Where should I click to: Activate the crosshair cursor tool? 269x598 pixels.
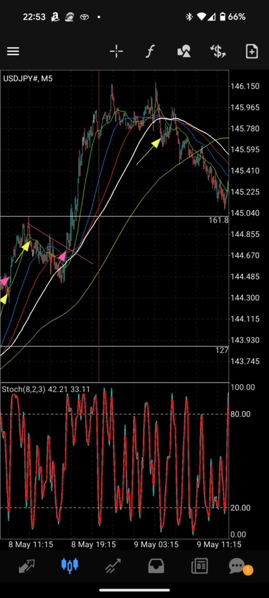(116, 51)
